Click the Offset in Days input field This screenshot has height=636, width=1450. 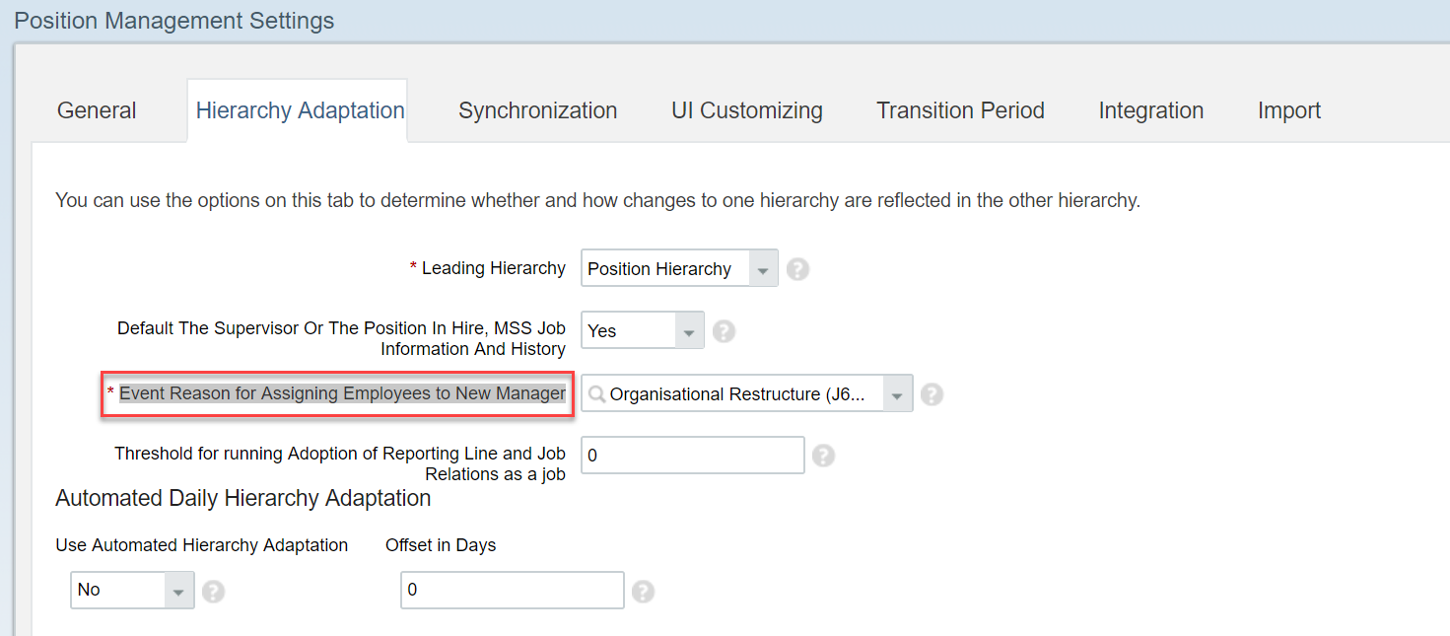513,591
